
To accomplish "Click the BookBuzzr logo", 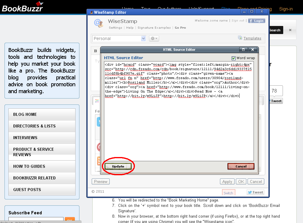I will tap(22, 7).
